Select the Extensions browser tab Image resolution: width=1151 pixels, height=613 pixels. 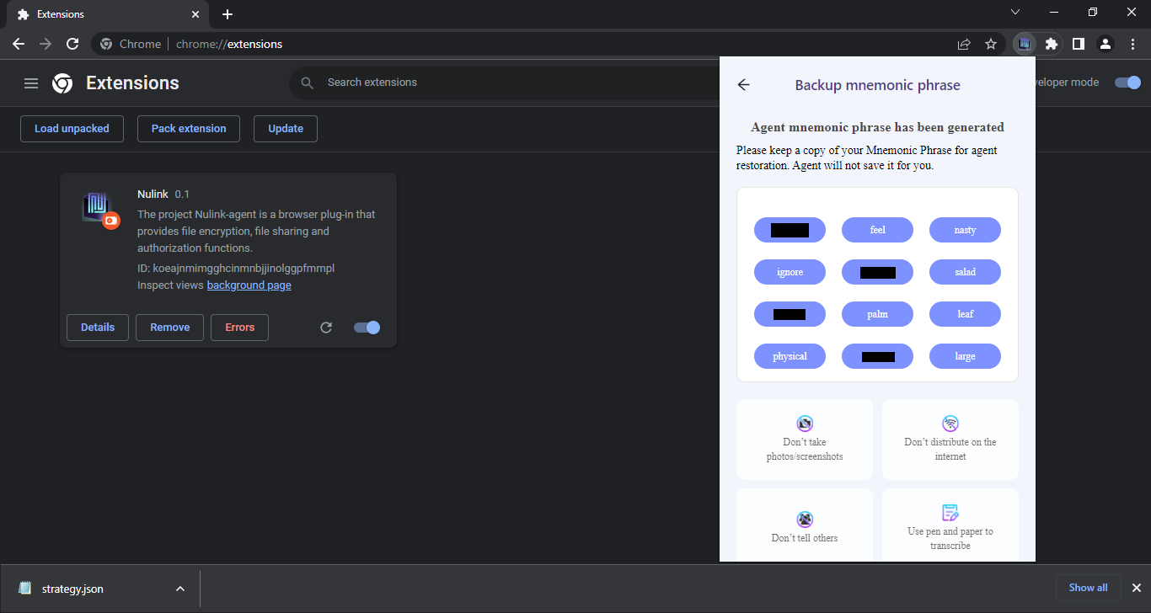101,14
